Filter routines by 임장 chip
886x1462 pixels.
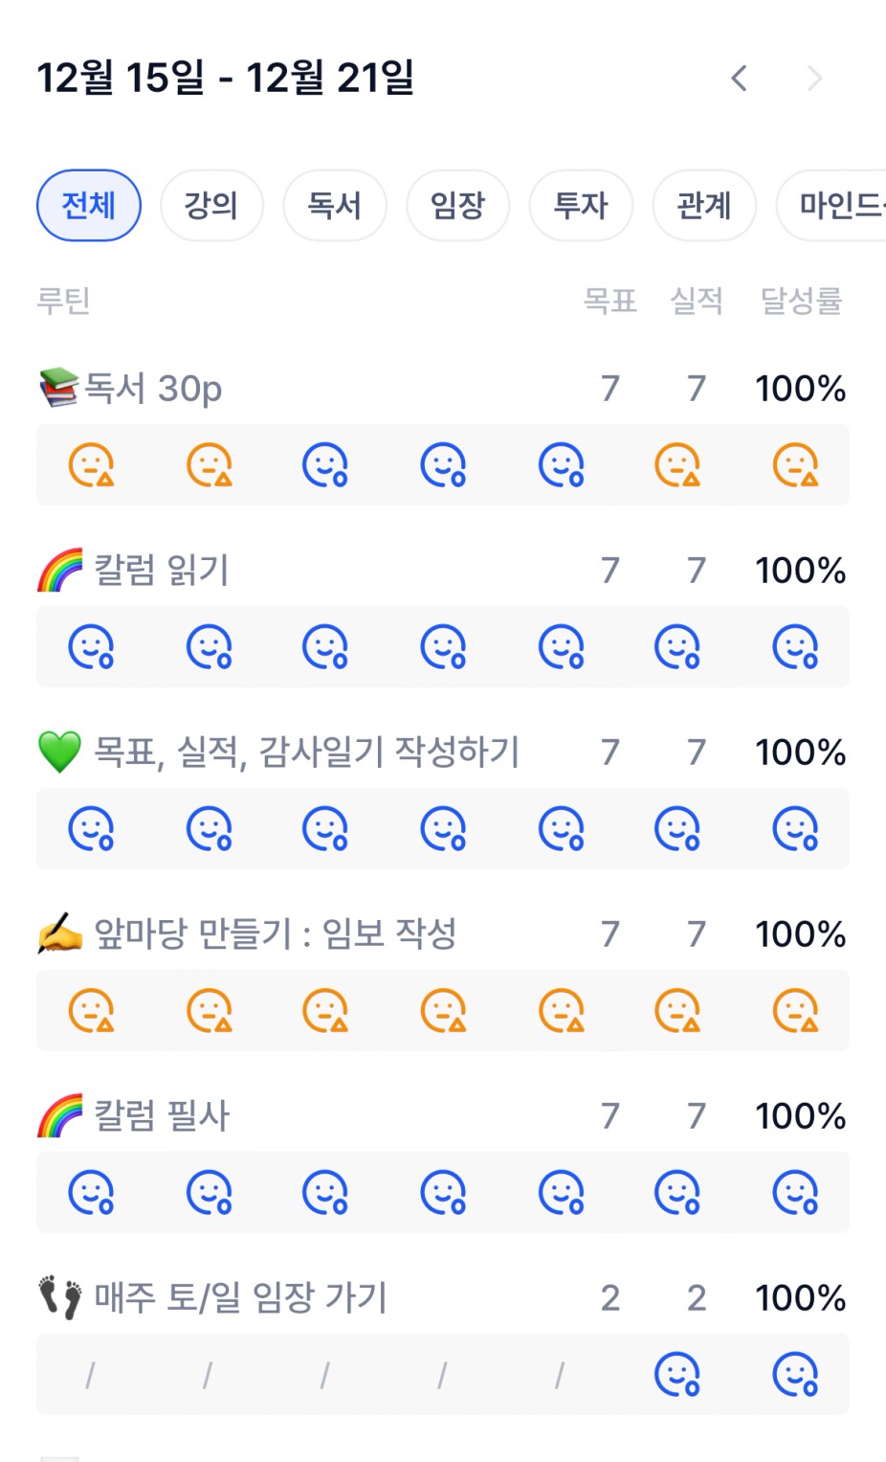(x=457, y=205)
